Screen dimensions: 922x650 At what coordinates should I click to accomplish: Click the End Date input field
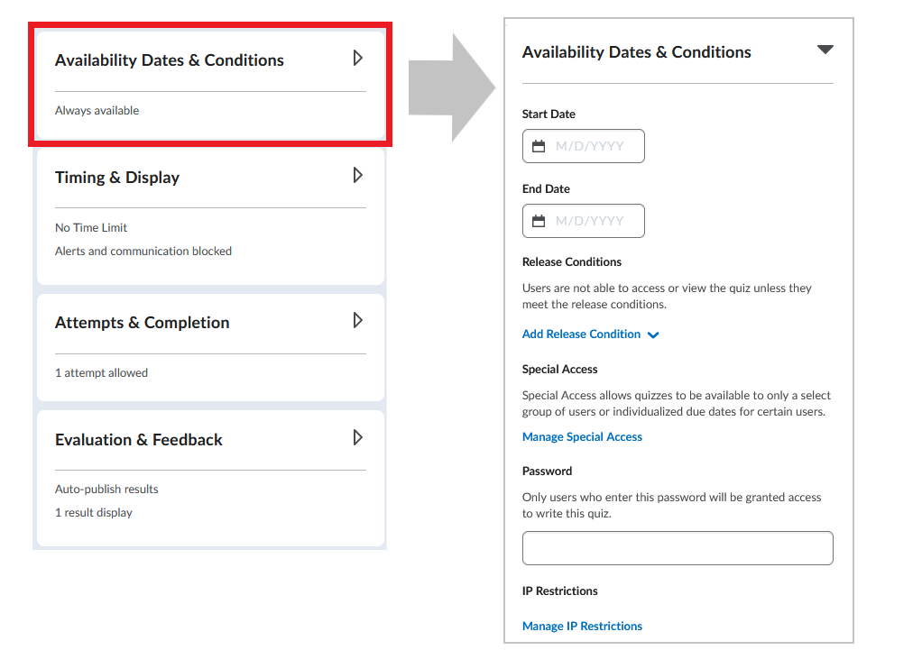(584, 221)
